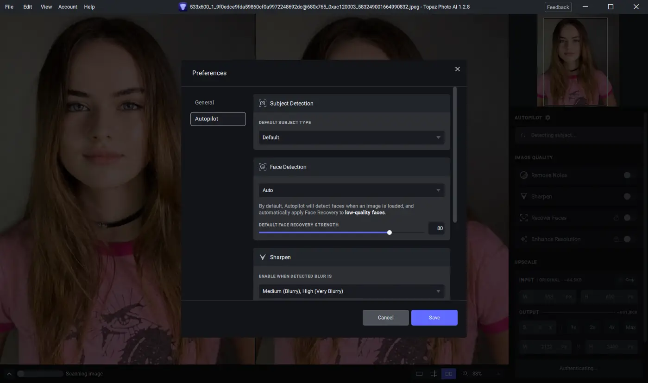Click the Default Face Recovery Strength slider handle
Screen dimensions: 648x383
[389, 232]
